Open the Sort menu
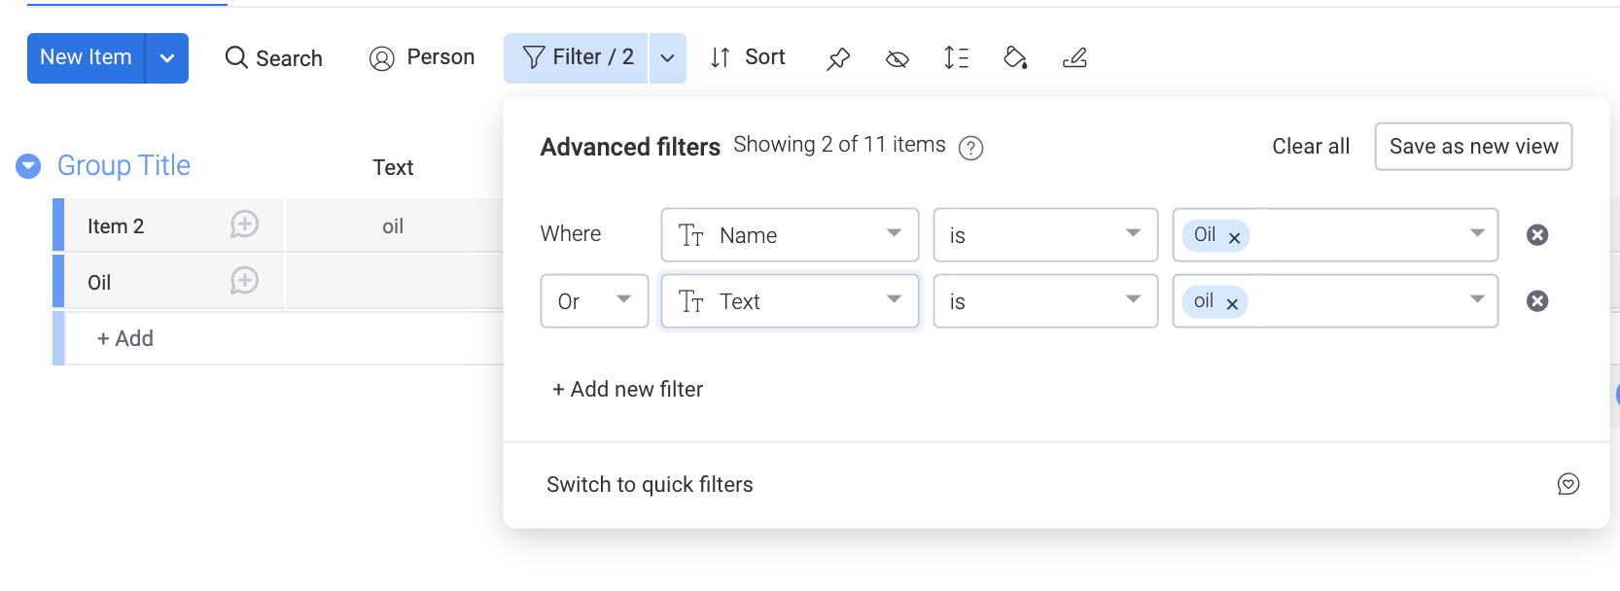This screenshot has width=1620, height=591. pyautogui.click(x=748, y=58)
